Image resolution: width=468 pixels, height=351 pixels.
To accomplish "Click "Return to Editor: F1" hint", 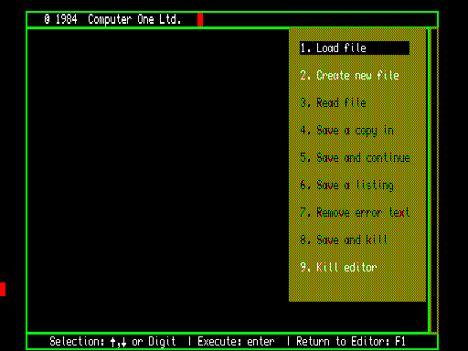I will [x=351, y=342].
